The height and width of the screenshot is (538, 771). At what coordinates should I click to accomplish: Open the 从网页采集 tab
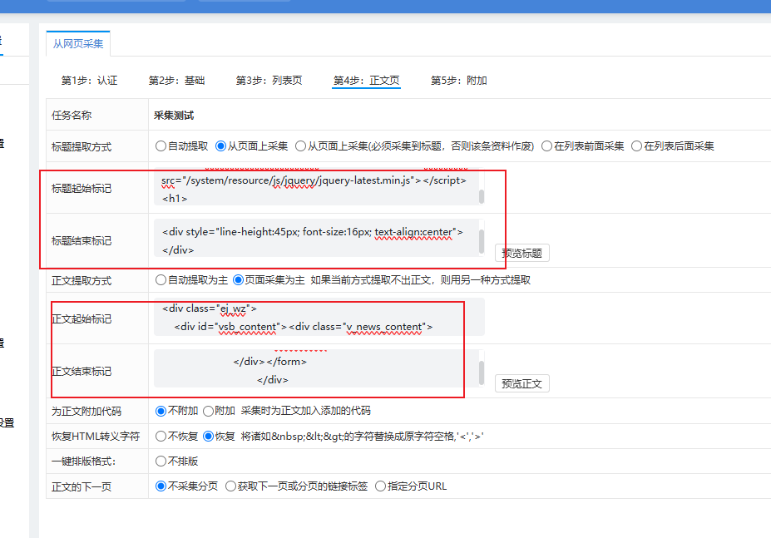point(77,44)
